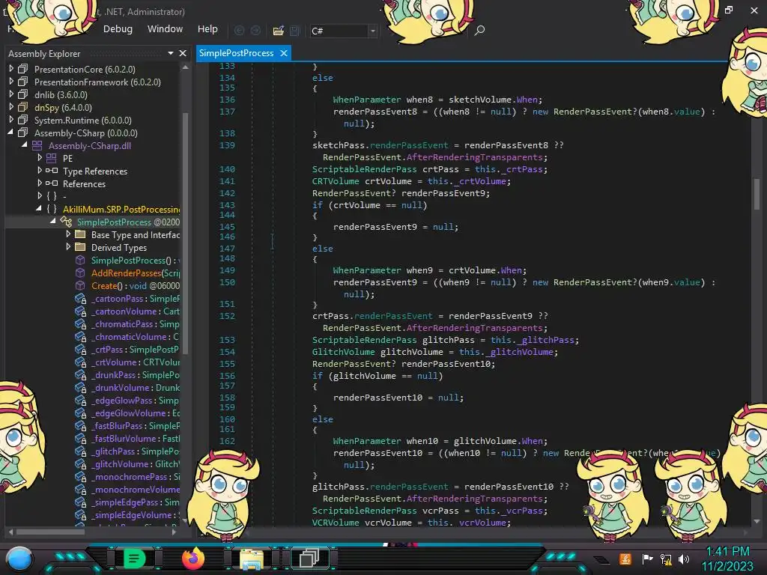This screenshot has width=767, height=575.
Task: Select the SimplePostProcess() constructor icon
Action: pos(80,260)
